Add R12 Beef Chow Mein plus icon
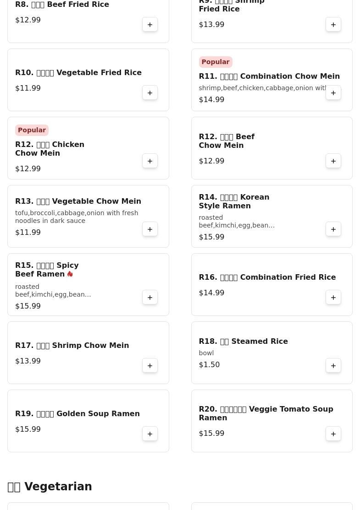 pos(333,161)
